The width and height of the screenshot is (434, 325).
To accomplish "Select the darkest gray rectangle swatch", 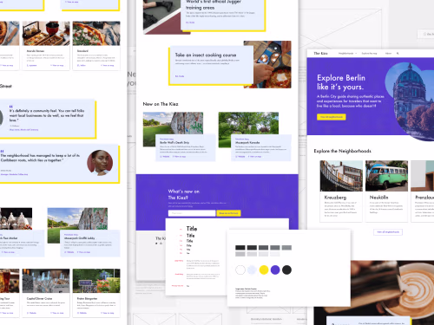I will pos(240,248).
